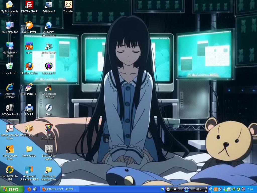The height and width of the screenshot is (193, 257).
Task: Open the Shortcut to Manga Zone folder
Action: point(49,173)
